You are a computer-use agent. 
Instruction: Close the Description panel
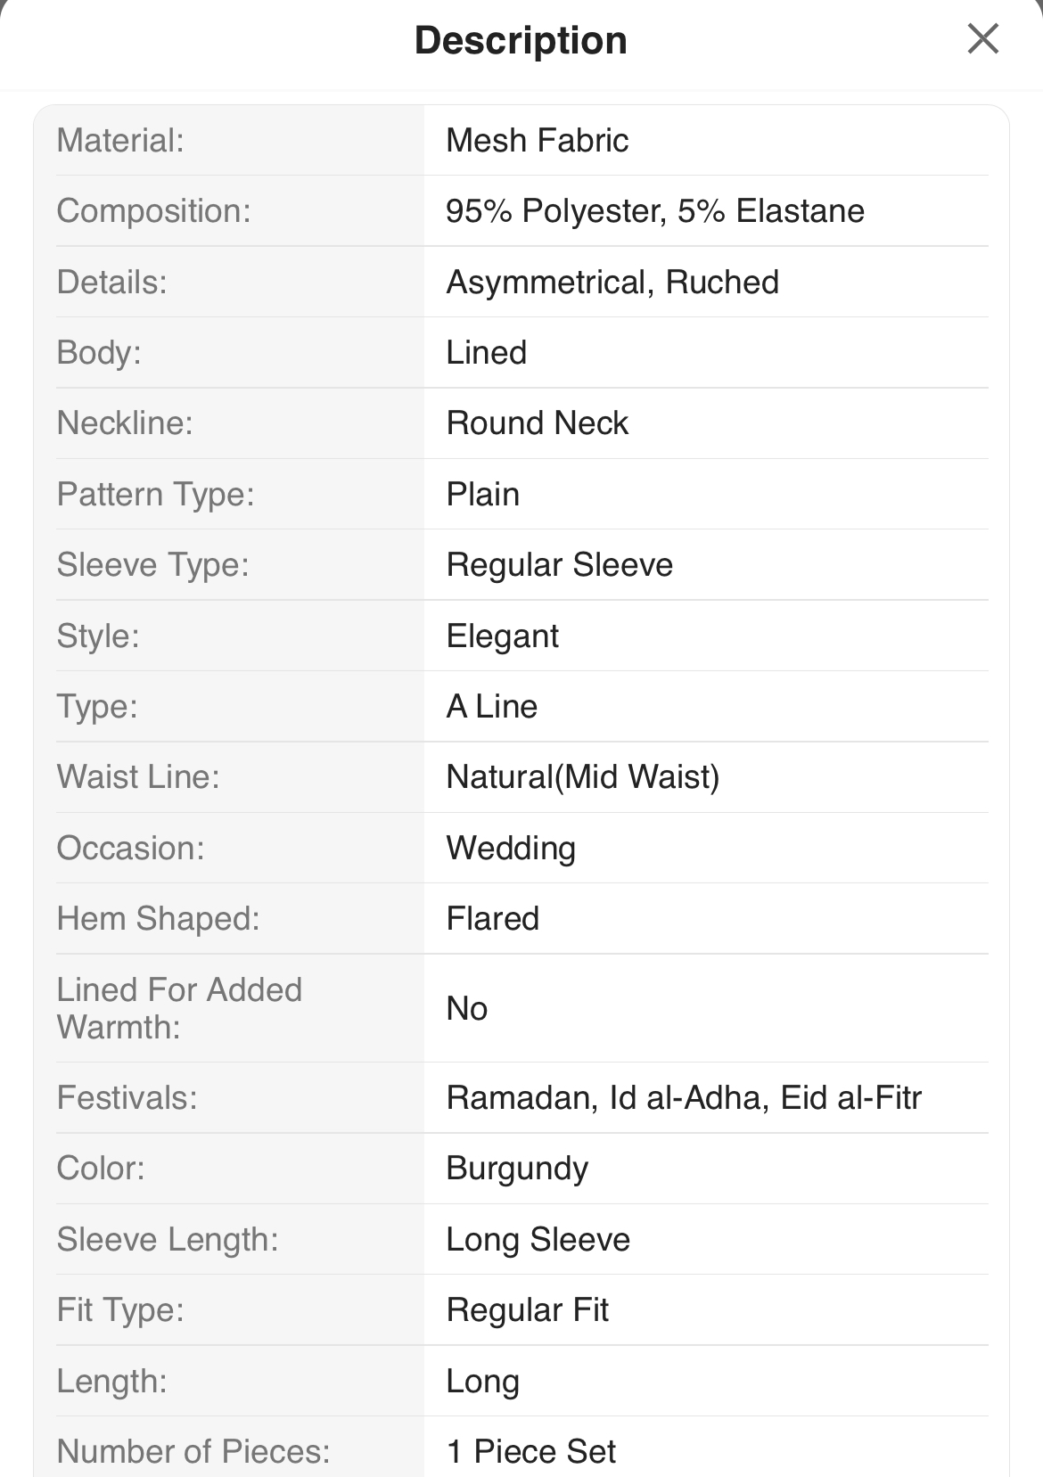pyautogui.click(x=982, y=38)
